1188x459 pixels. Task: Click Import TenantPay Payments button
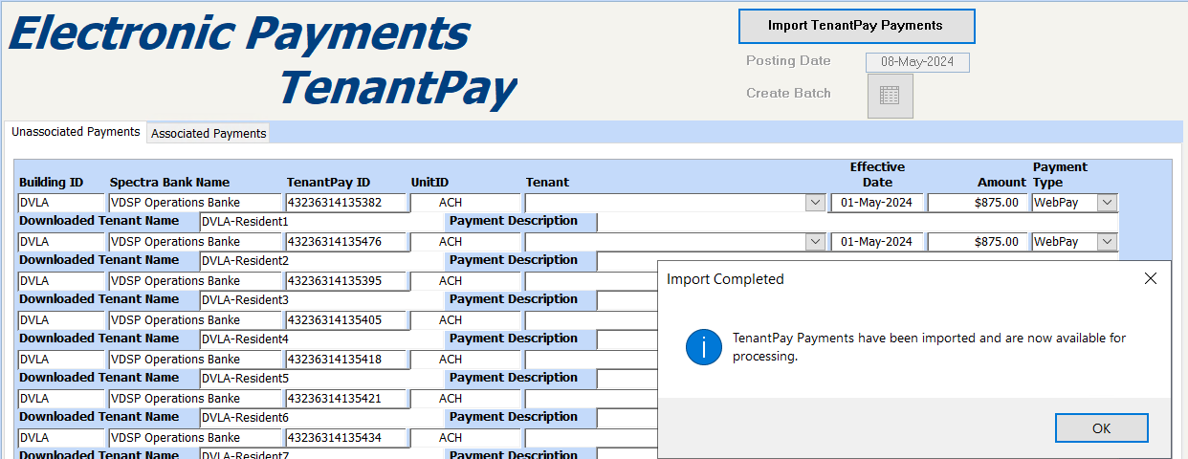point(856,26)
